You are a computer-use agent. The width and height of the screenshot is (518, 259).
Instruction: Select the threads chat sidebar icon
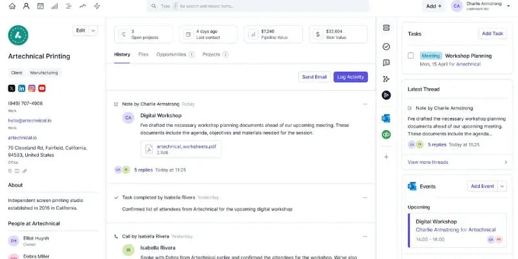tap(386, 63)
